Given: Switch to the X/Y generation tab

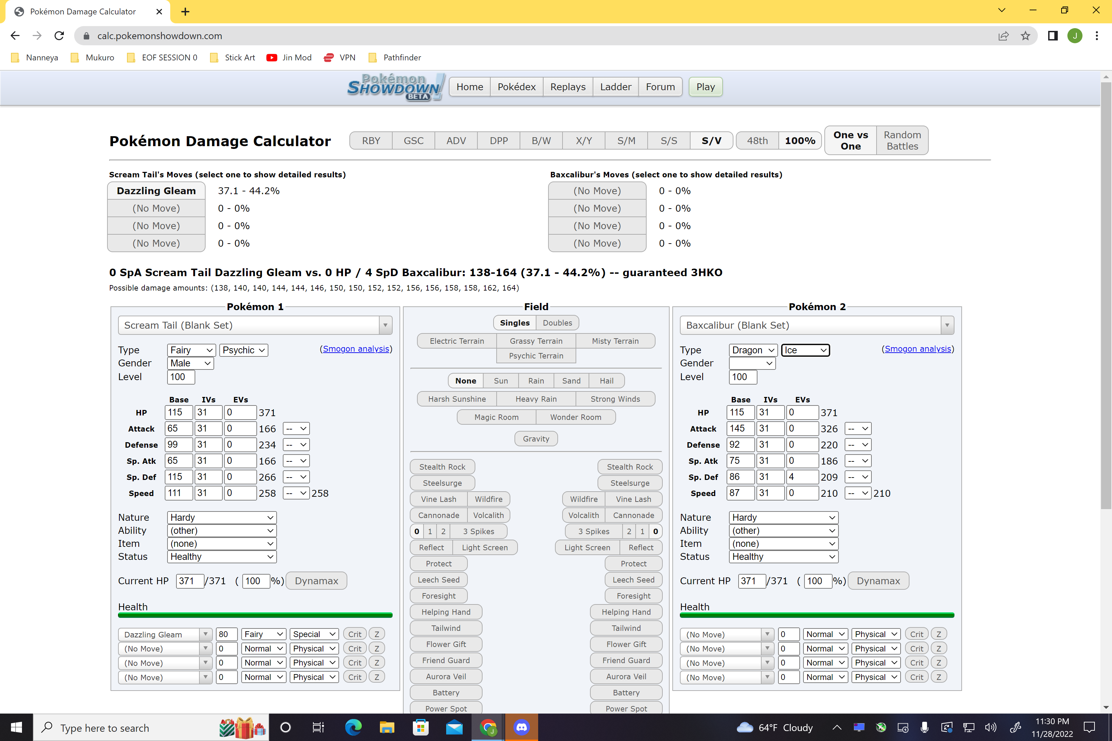Looking at the screenshot, I should click(584, 140).
